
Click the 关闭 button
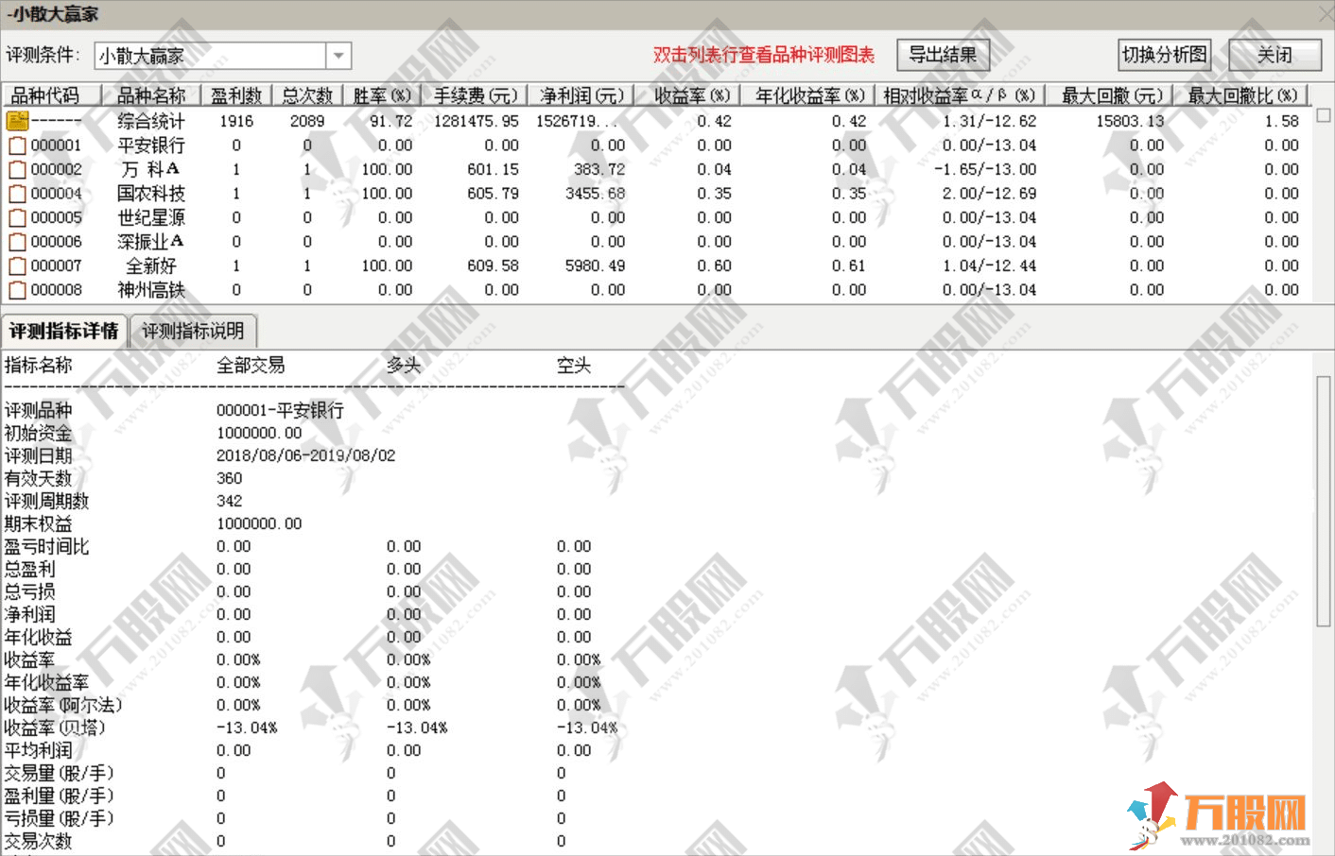point(1274,55)
